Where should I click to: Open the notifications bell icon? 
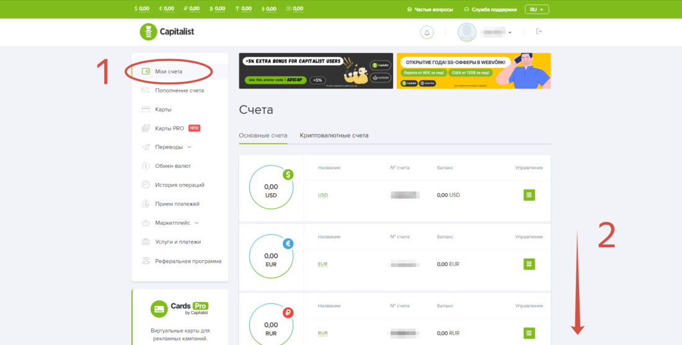(427, 32)
